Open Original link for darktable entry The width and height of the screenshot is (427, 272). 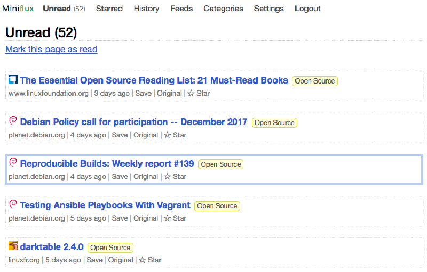121,260
